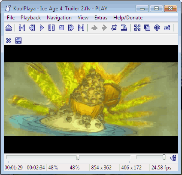Click the 854 x 362 resolution text
The height and width of the screenshot is (175, 182).
coord(101,168)
